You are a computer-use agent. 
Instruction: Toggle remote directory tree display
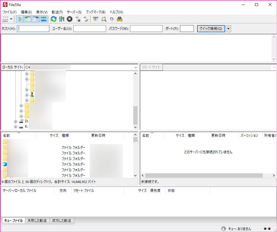tap(36, 19)
